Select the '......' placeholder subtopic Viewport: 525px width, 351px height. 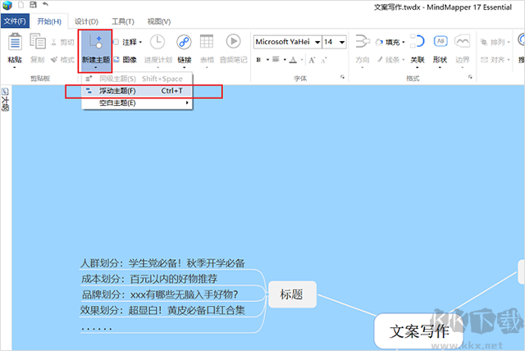[97, 328]
